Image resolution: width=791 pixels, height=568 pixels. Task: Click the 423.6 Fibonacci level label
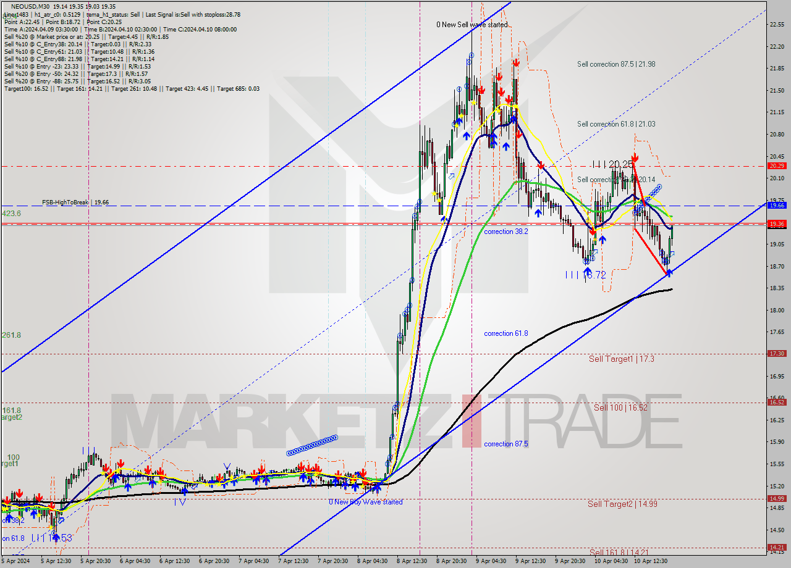point(11,213)
